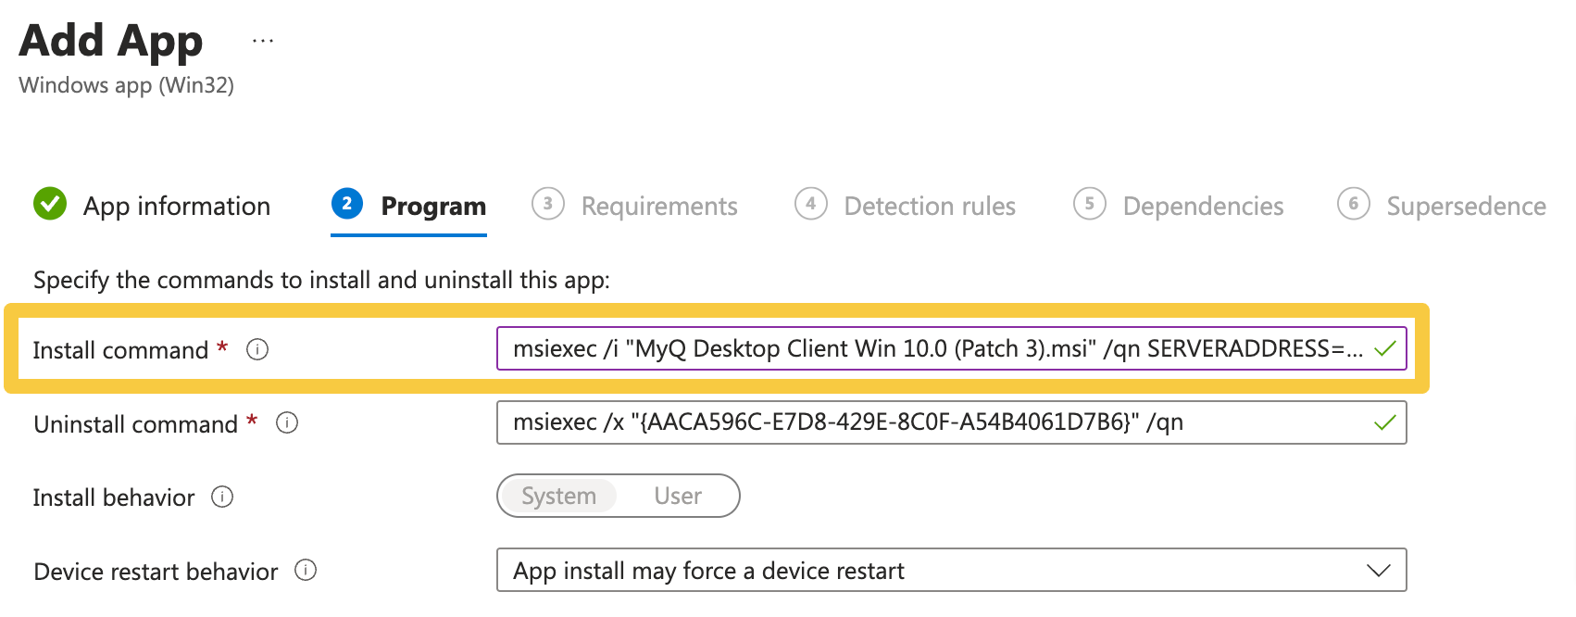
Task: Click the info icon beside Uninstall command
Action: coord(287,423)
